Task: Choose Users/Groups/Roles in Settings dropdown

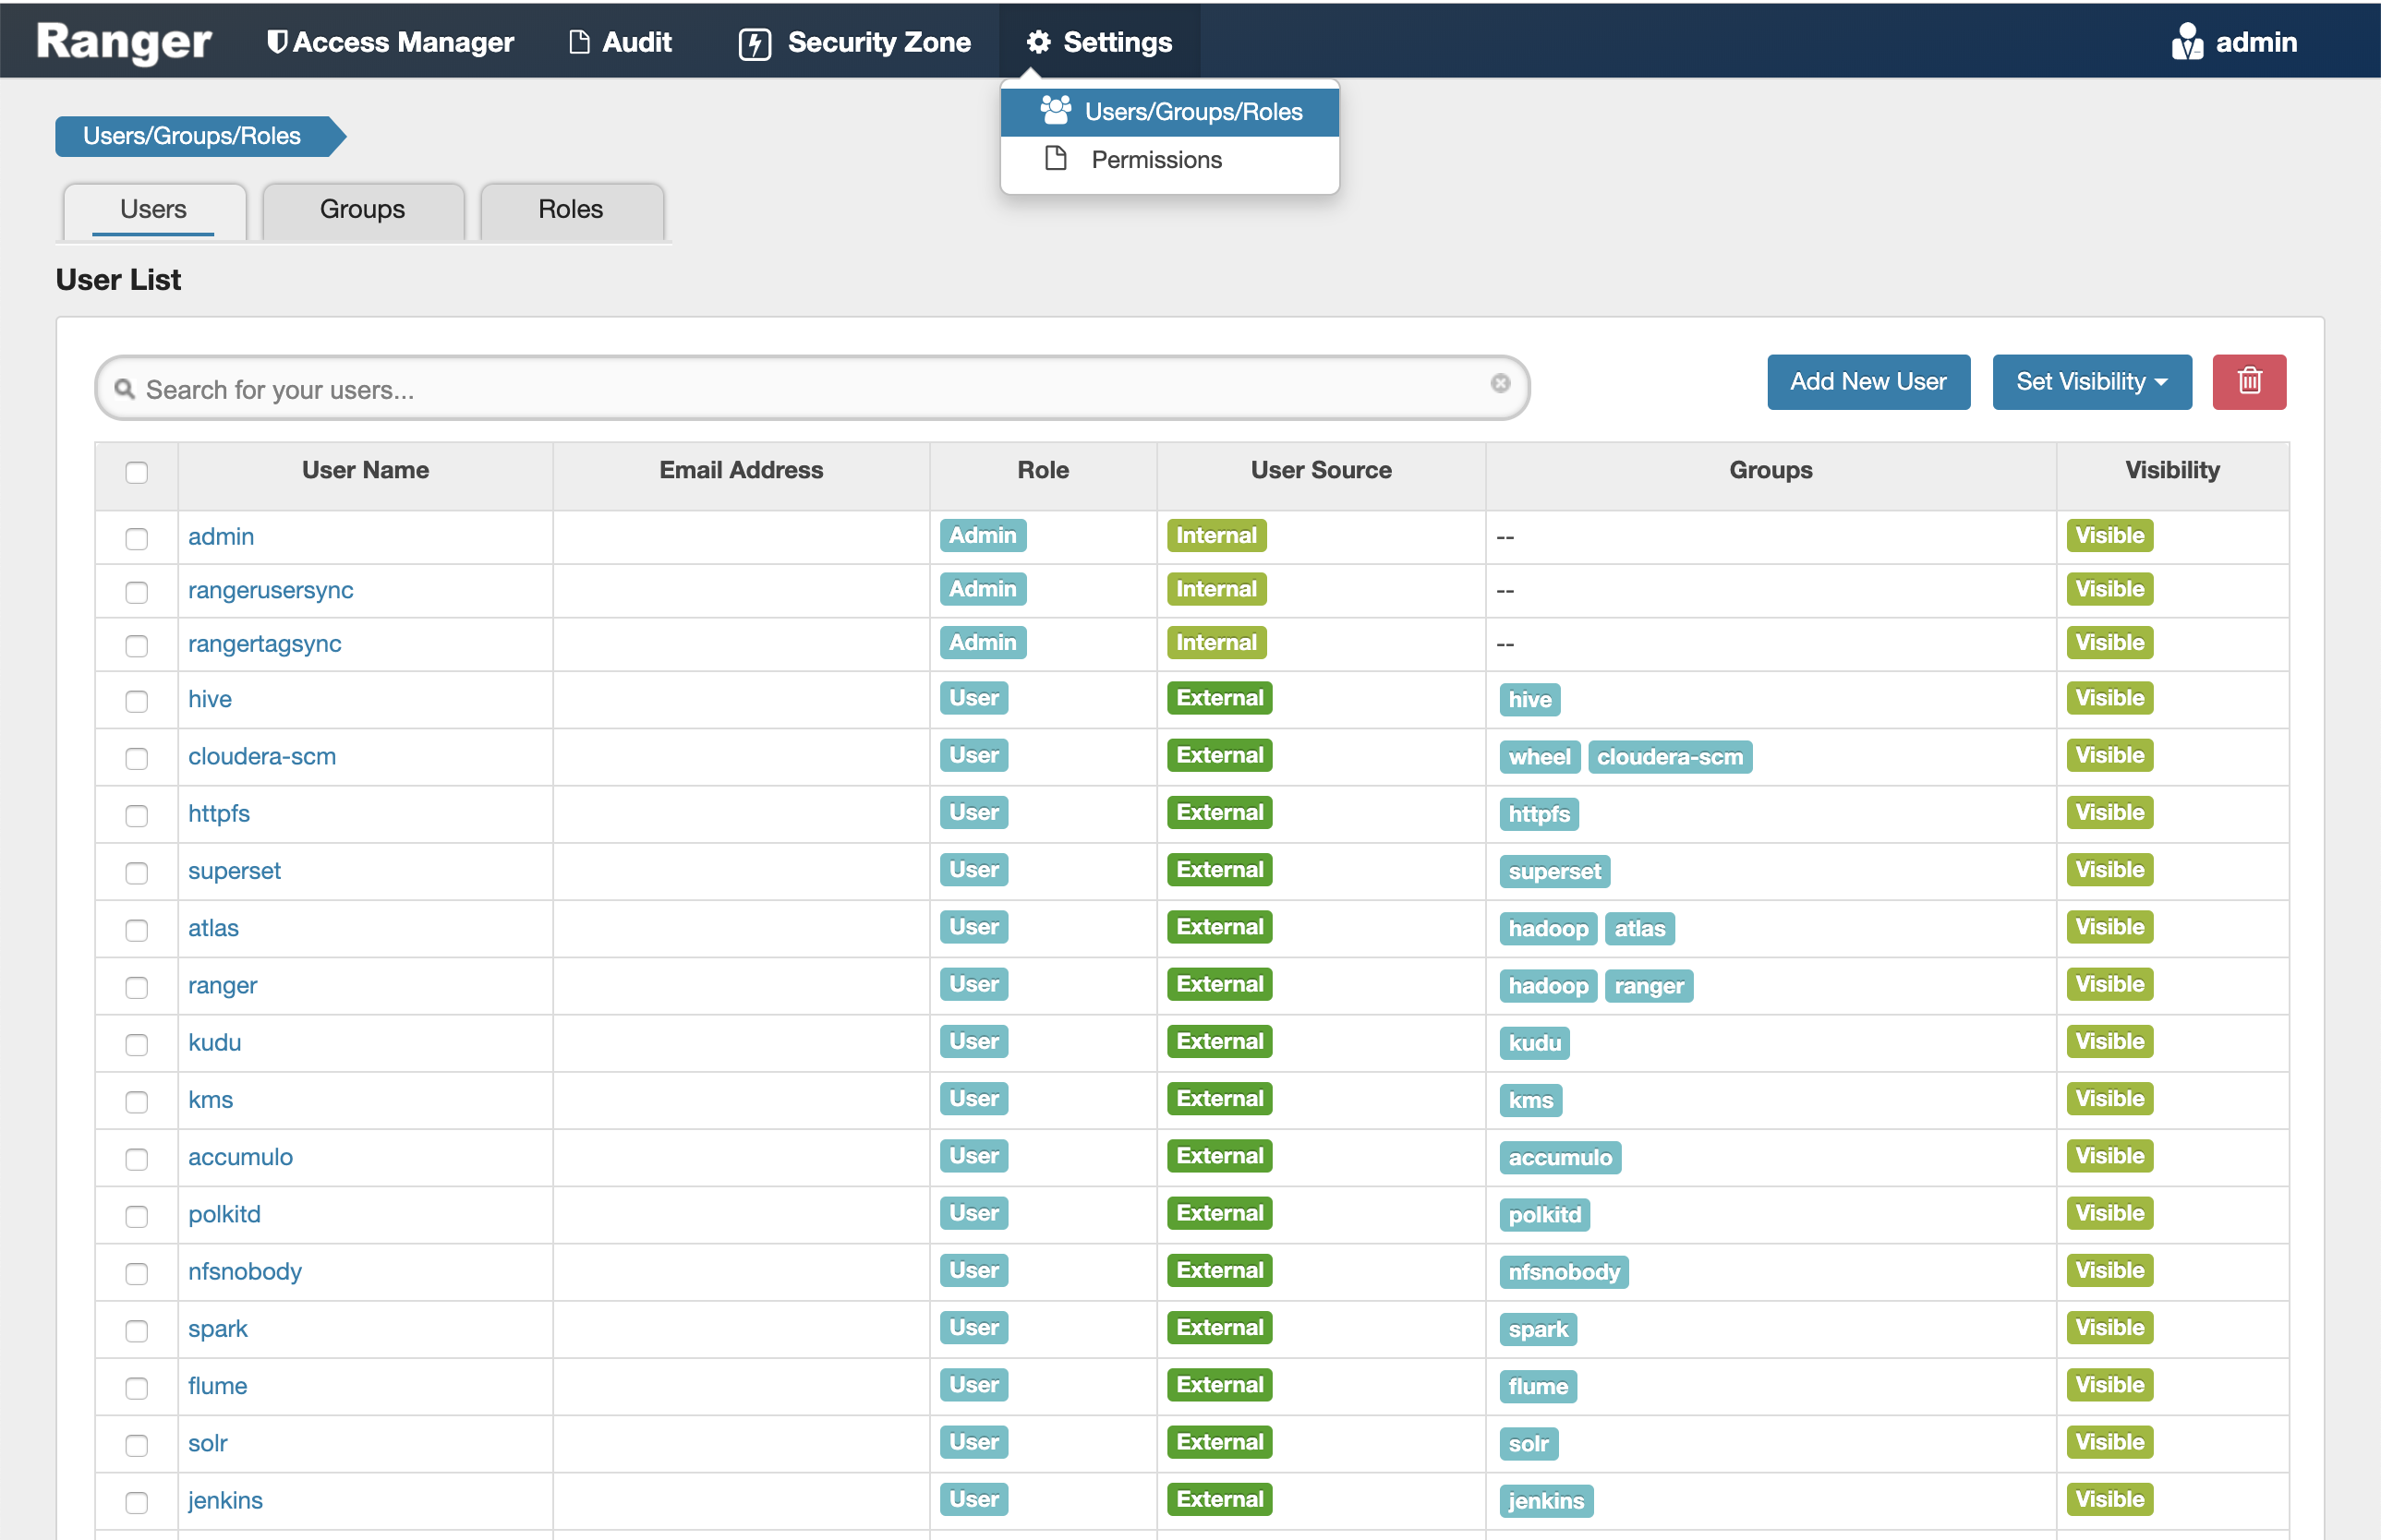Action: (1169, 111)
